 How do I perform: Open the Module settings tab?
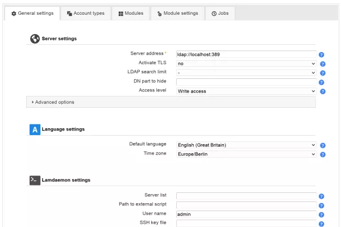point(177,13)
